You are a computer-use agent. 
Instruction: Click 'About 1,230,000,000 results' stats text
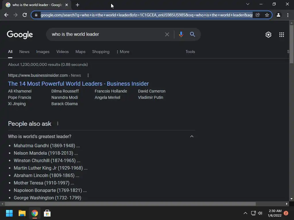click(x=48, y=64)
